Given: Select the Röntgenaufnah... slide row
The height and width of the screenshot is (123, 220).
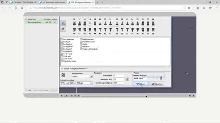Looking at the screenshot, I should click(41, 22).
